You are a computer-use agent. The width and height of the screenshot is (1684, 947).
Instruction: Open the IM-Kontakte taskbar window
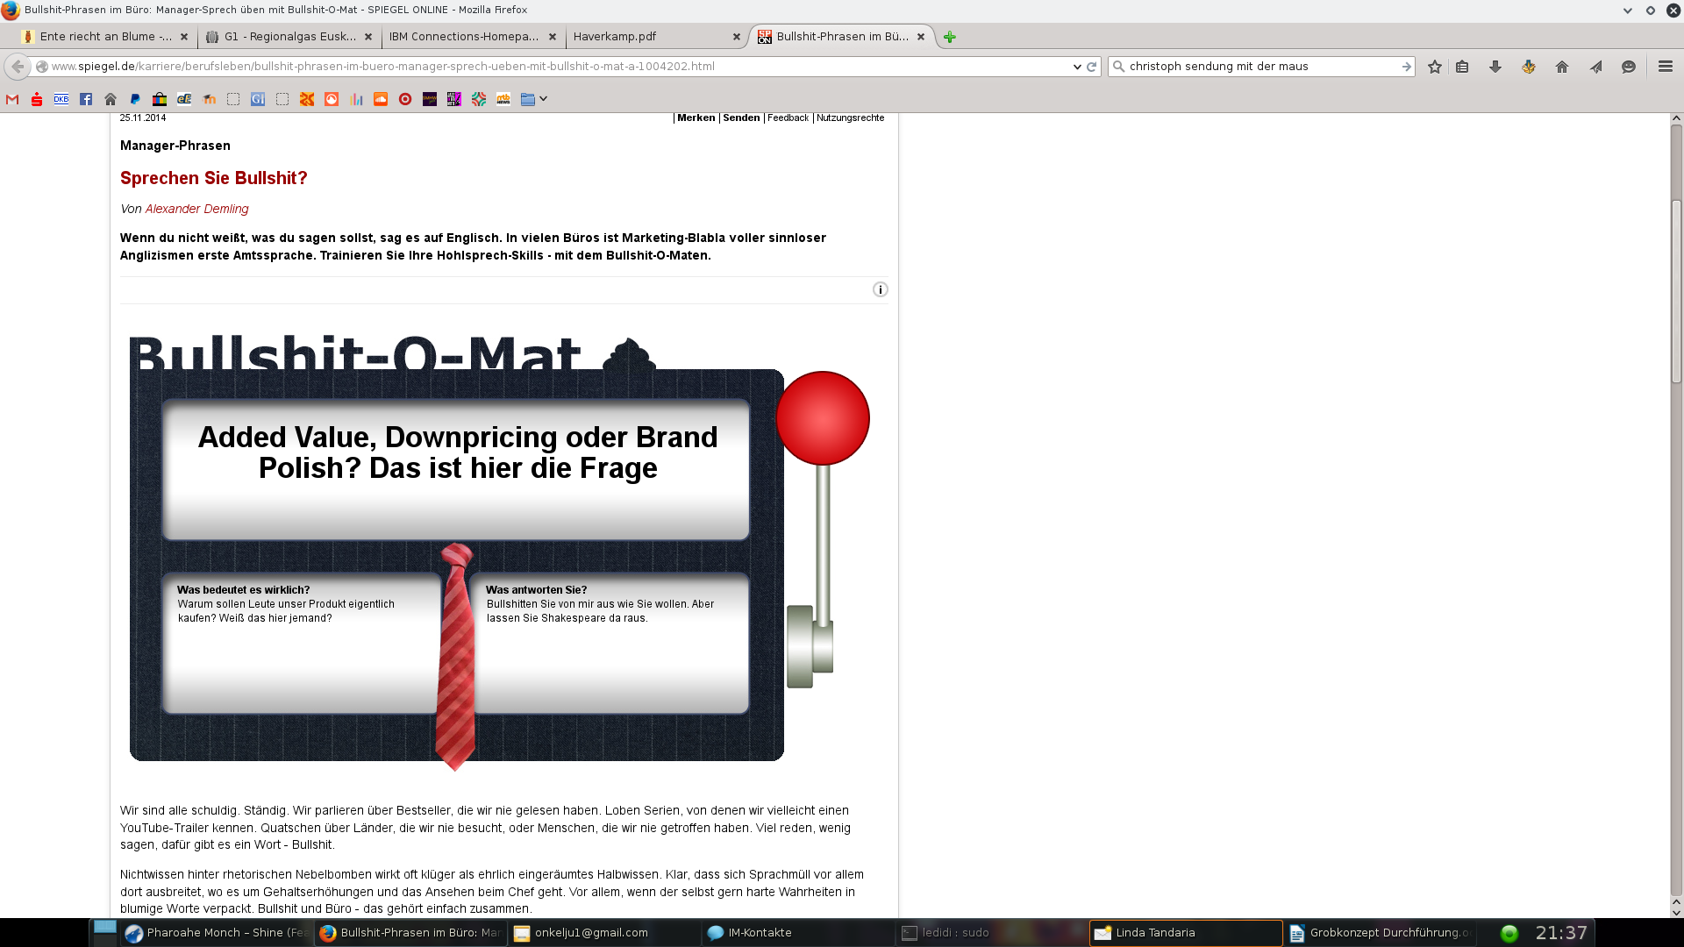tap(796, 933)
